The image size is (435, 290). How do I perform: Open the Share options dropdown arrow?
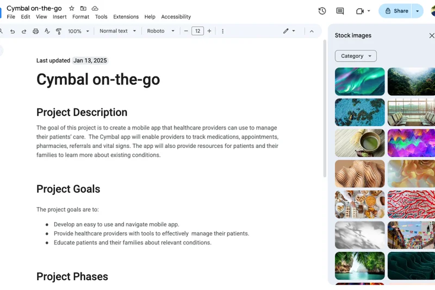417,11
